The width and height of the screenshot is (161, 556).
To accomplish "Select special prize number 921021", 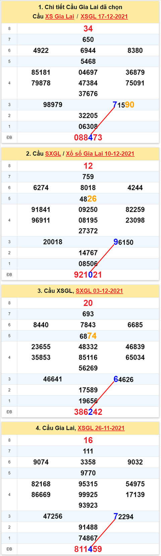I will 88,275.
